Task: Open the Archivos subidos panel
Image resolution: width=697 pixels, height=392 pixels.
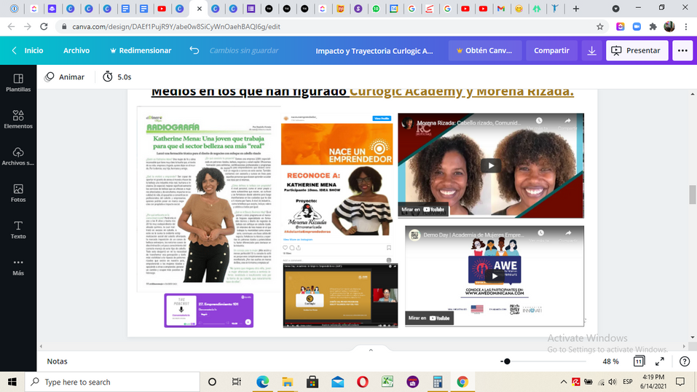Action: click(x=18, y=157)
